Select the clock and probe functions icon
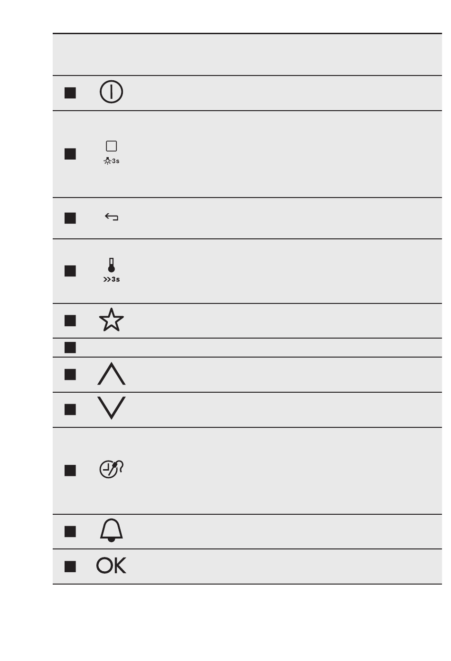This screenshot has width=451, height=661. click(112, 469)
